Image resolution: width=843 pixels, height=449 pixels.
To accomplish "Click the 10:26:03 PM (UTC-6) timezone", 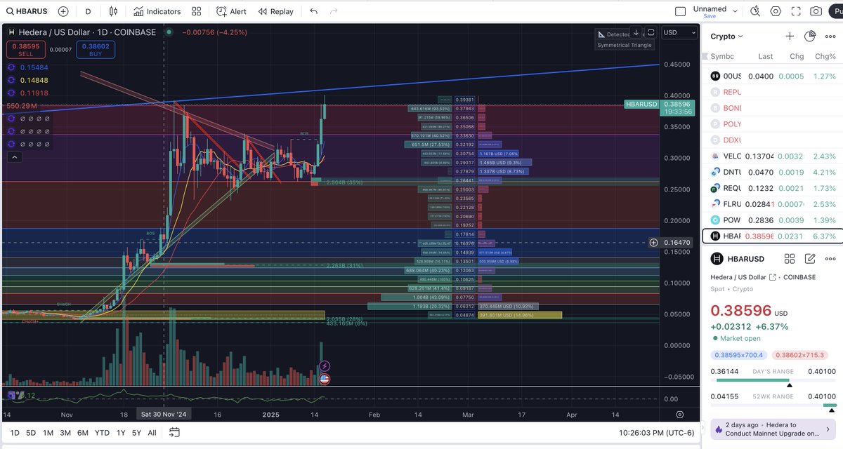I will coord(655,433).
